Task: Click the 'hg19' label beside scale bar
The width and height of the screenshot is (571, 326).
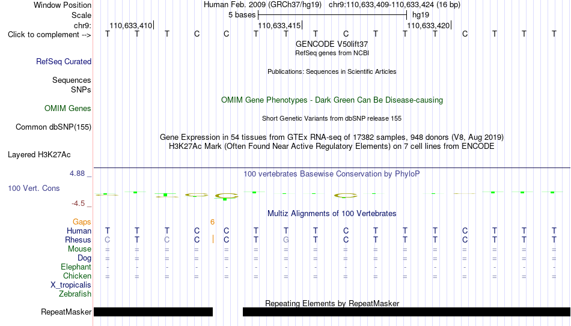Action: [x=421, y=15]
